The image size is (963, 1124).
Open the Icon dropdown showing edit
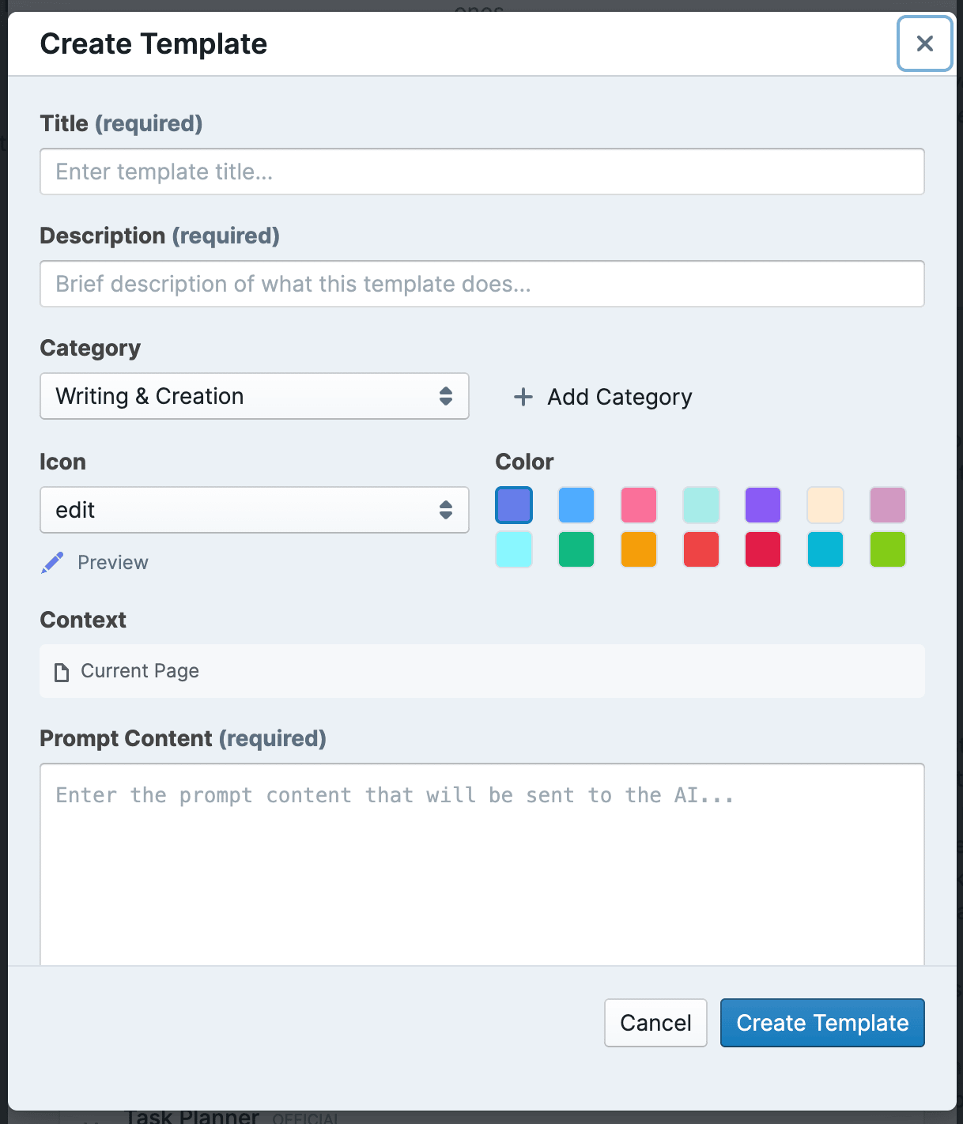[254, 510]
